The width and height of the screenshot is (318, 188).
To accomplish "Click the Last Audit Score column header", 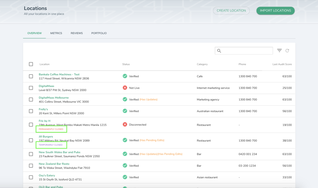I will click(x=282, y=64).
